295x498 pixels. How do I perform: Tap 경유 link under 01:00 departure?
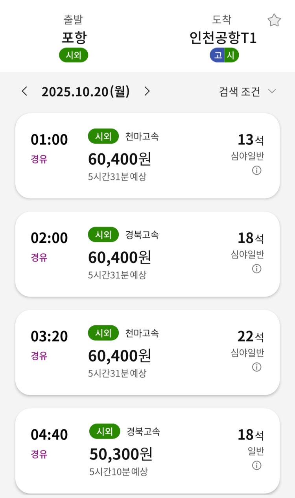tap(39, 159)
